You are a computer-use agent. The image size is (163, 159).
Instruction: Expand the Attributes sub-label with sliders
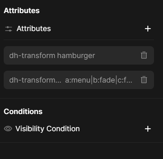[x=34, y=29]
